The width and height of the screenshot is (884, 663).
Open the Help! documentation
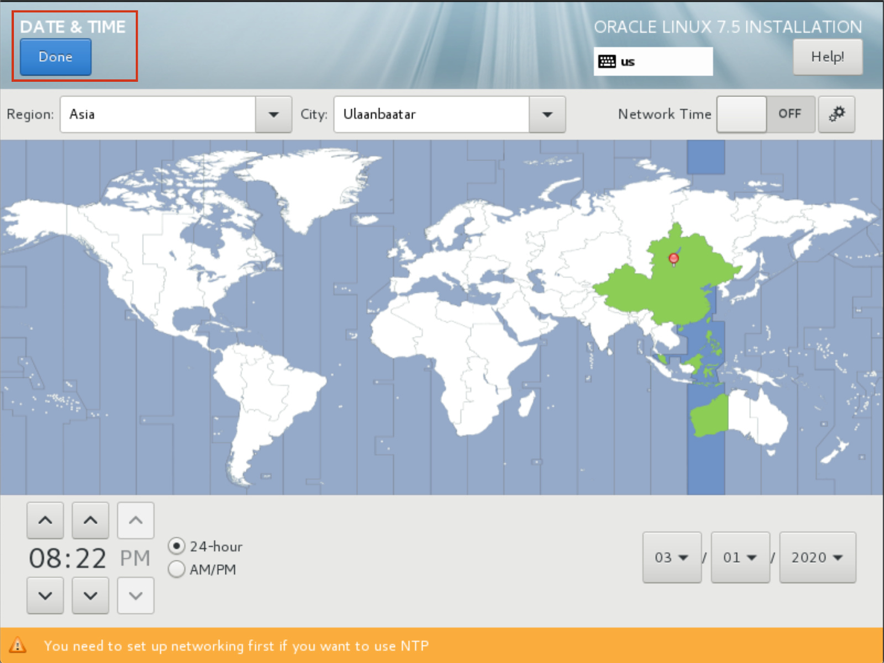[x=827, y=57]
